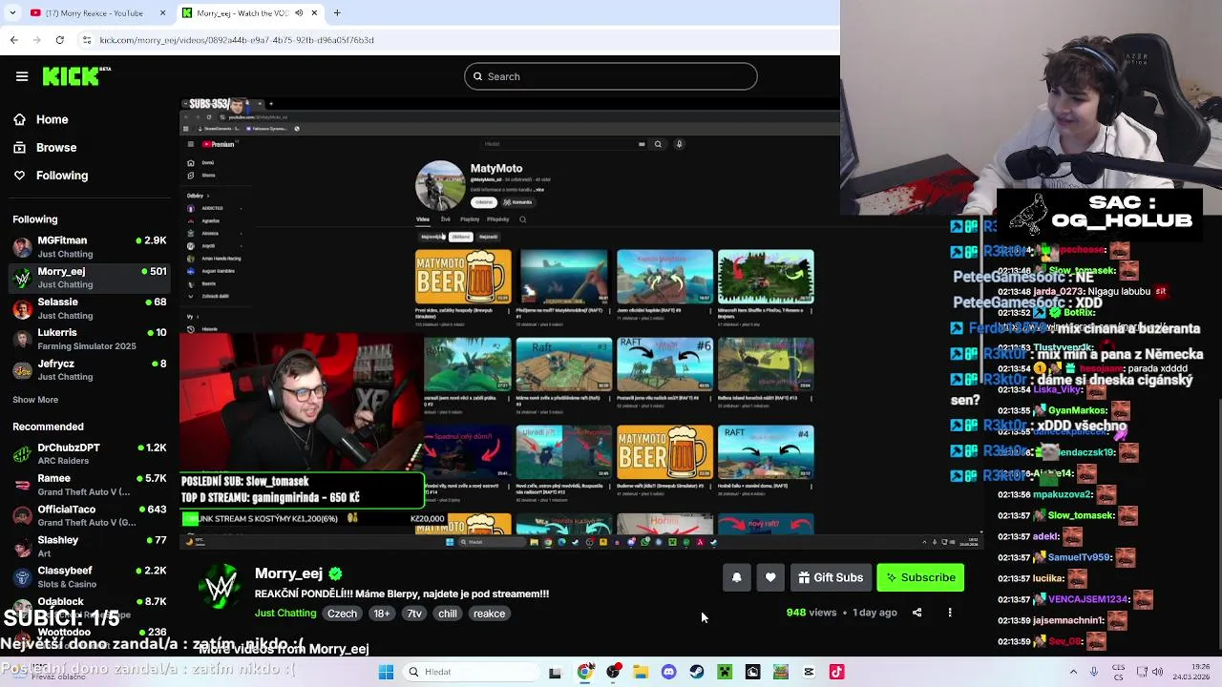Screen dimensions: 1222x687
Task: Open DrChubzDPT recommended channel
Action: click(90, 453)
